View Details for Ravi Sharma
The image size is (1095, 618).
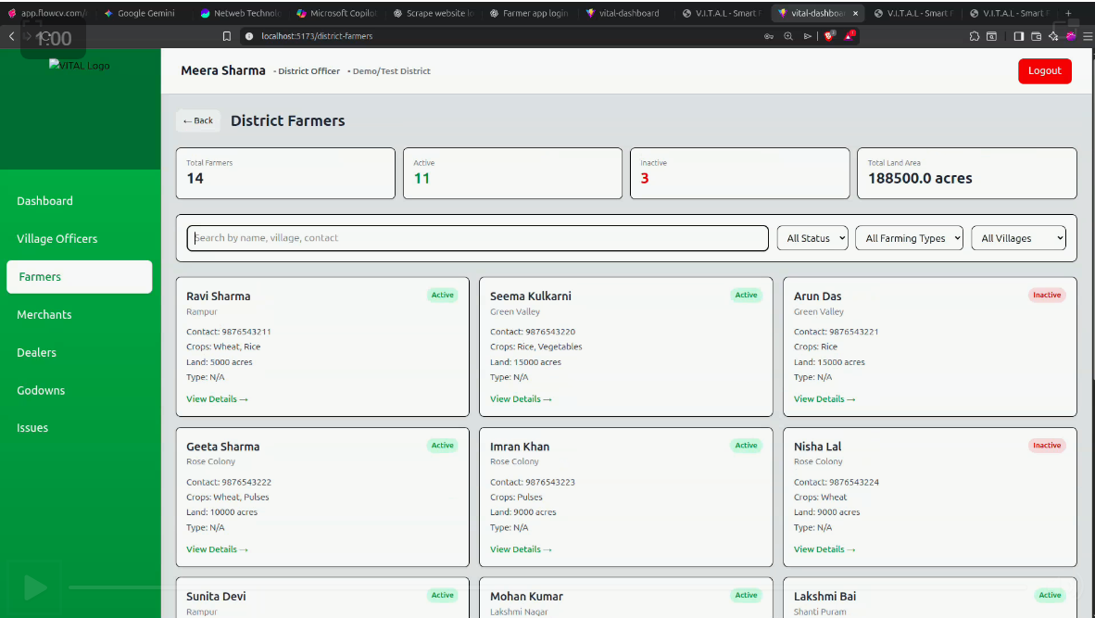click(x=217, y=399)
